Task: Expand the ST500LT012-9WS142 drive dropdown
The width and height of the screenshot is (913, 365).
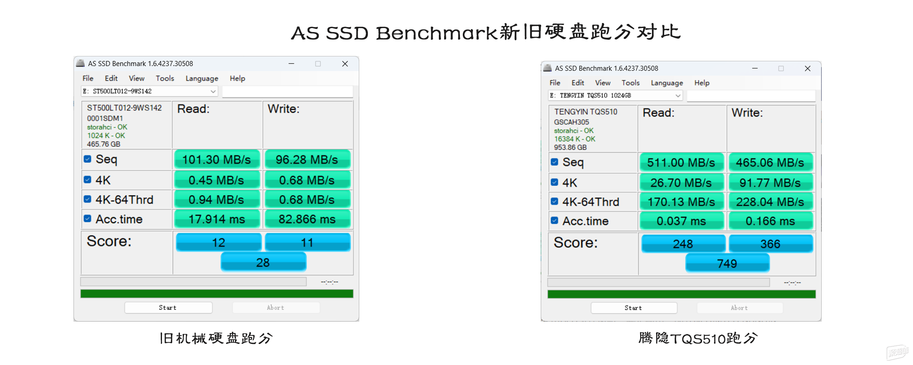Action: point(213,92)
